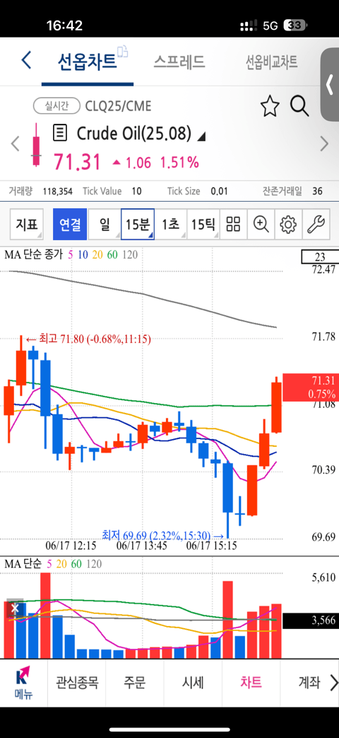Viewport: 339px width, 738px height.
Task: Go to 주문 order screen
Action: [134, 681]
